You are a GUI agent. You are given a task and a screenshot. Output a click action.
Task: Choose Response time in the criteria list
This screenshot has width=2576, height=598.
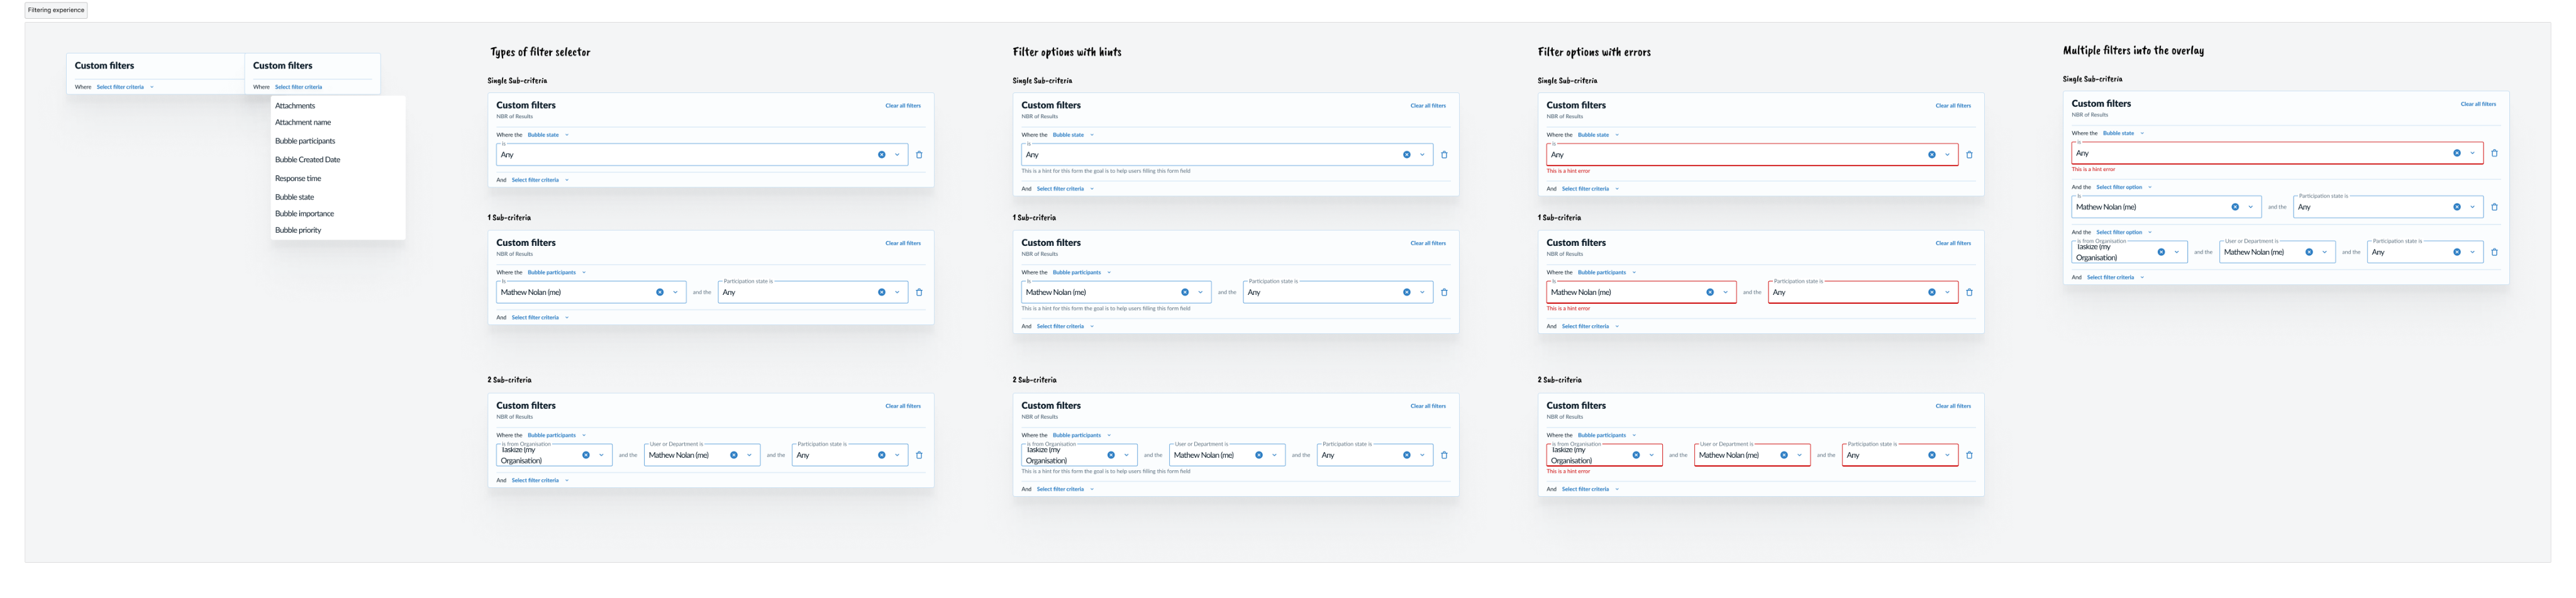point(298,179)
